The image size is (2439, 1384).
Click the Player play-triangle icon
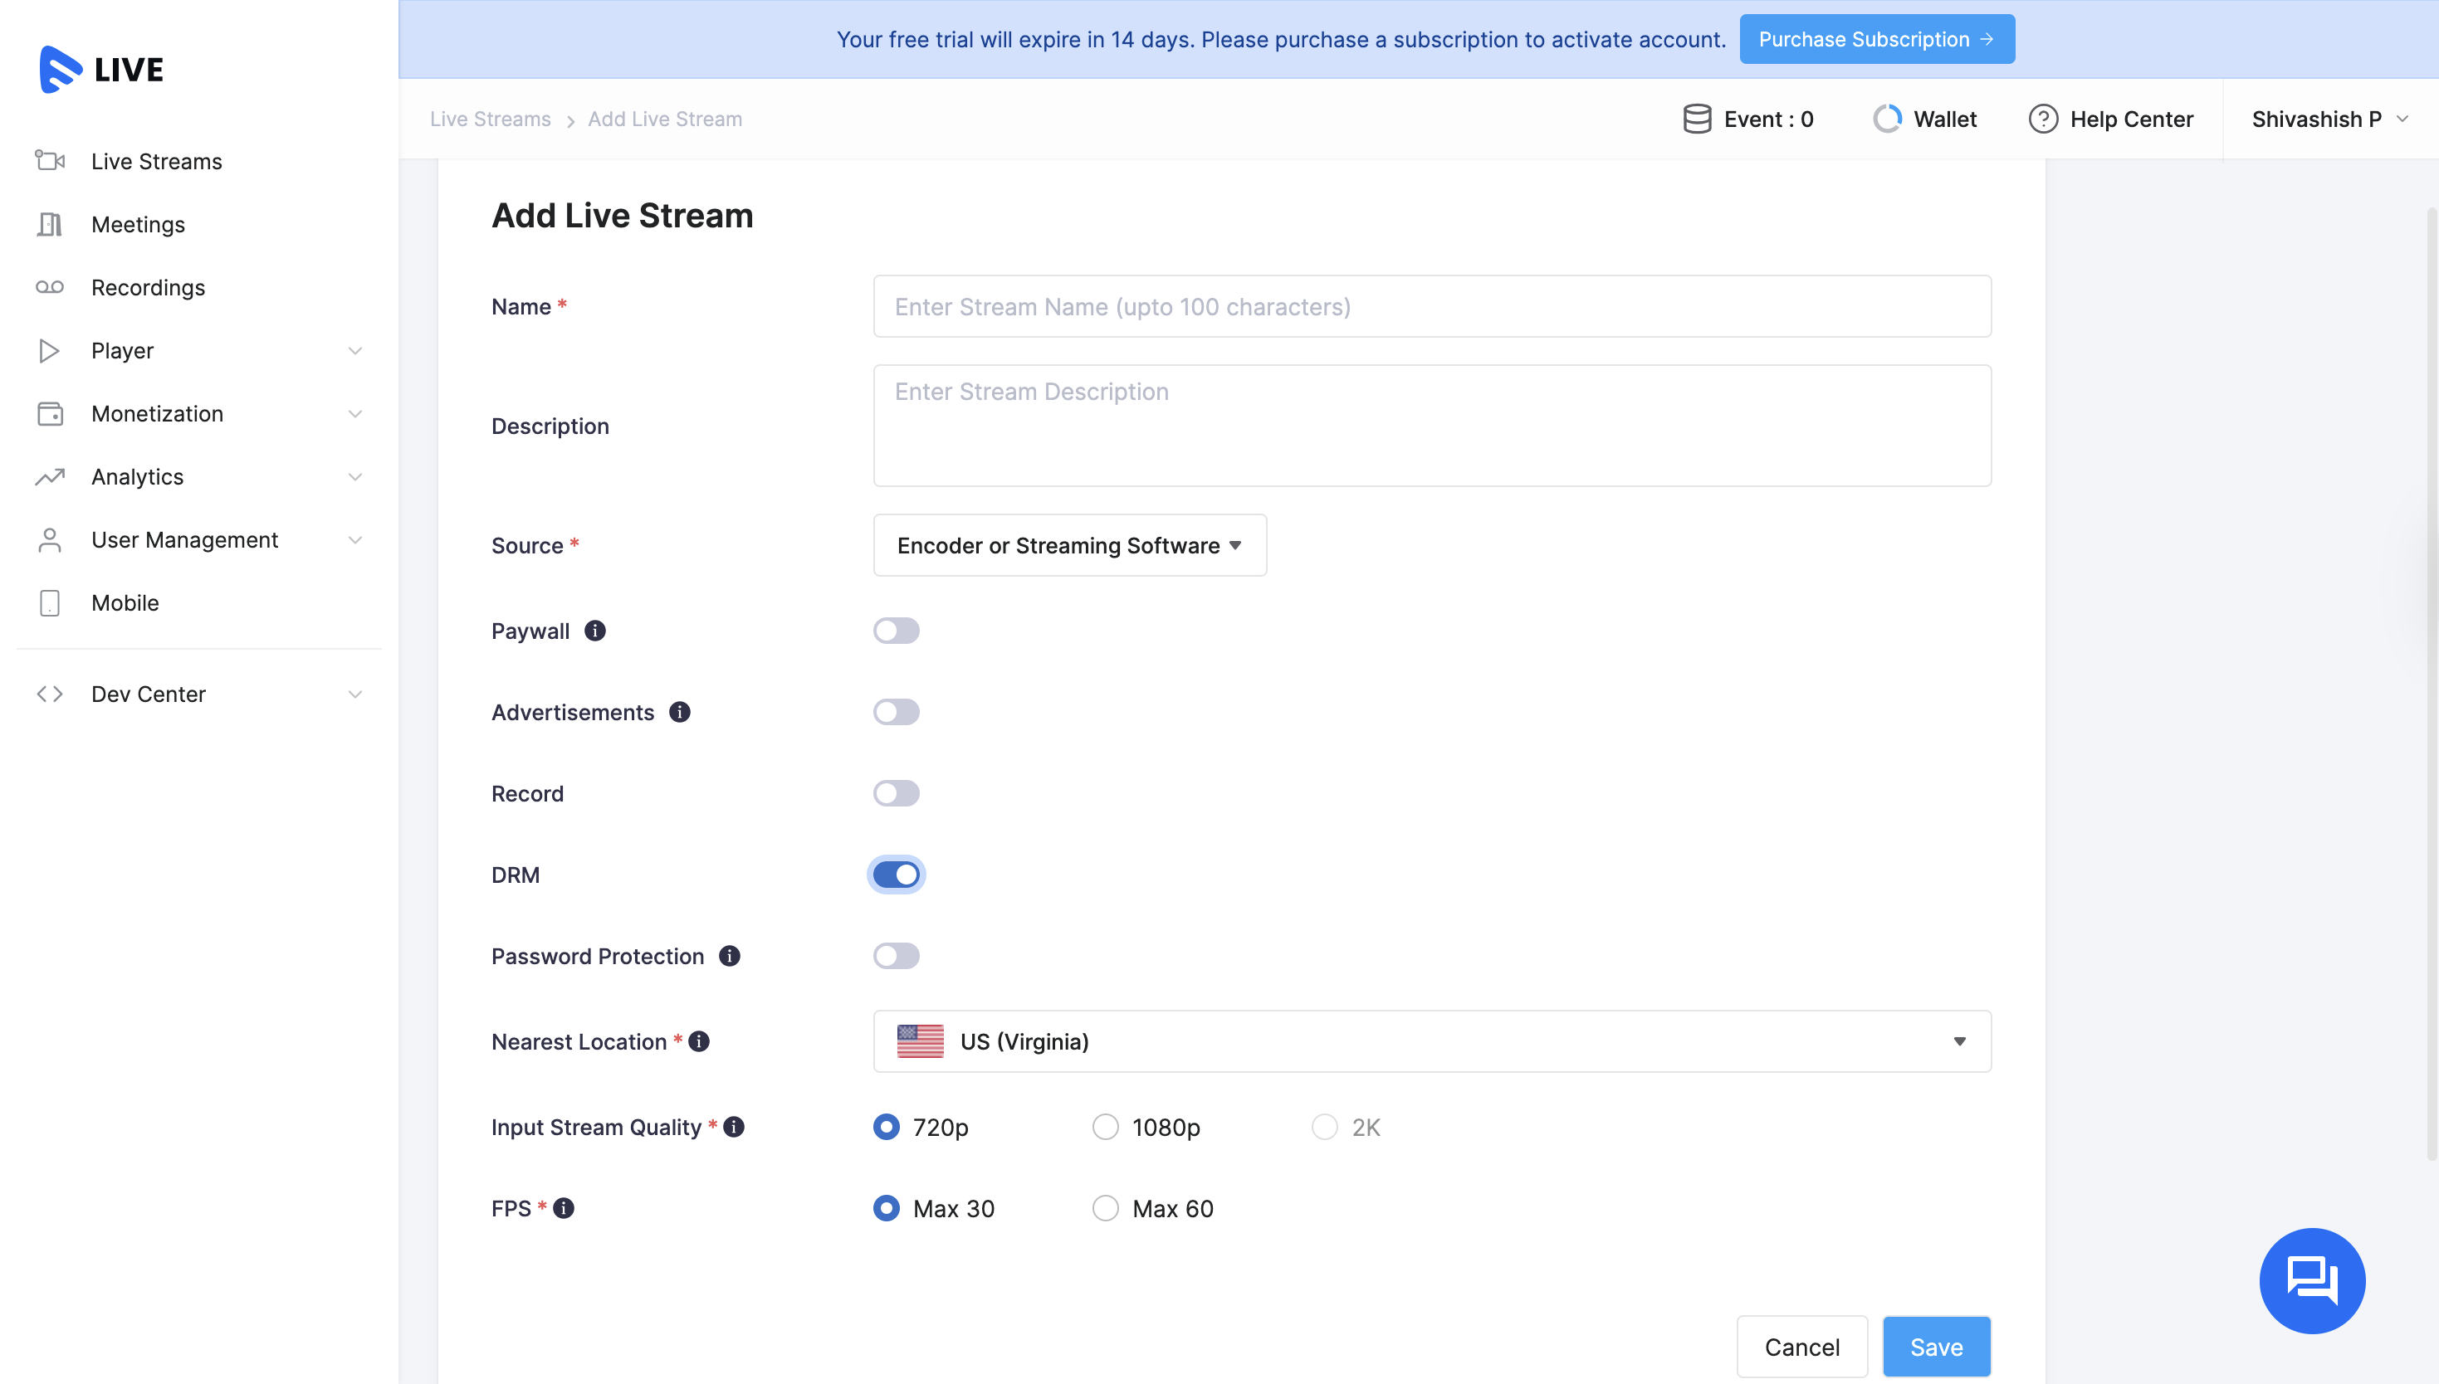tap(50, 351)
